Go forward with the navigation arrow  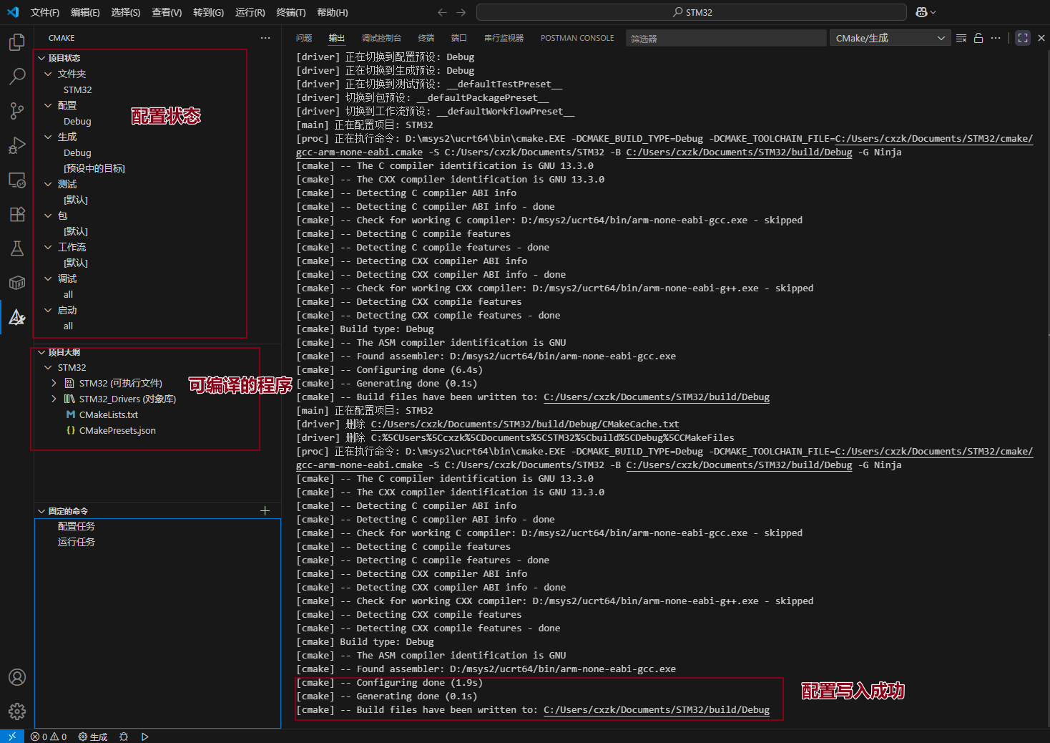click(x=461, y=12)
